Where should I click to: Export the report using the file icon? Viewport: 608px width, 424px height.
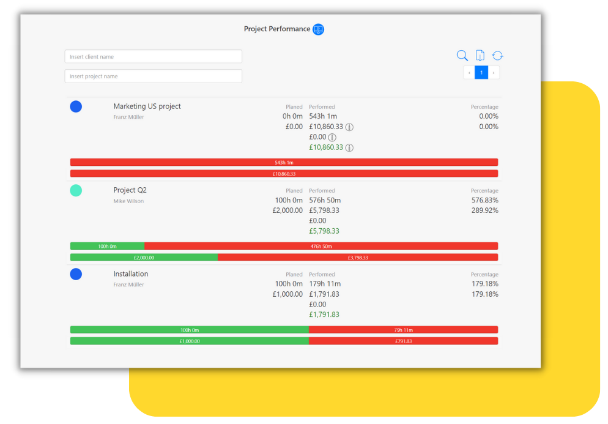point(480,56)
